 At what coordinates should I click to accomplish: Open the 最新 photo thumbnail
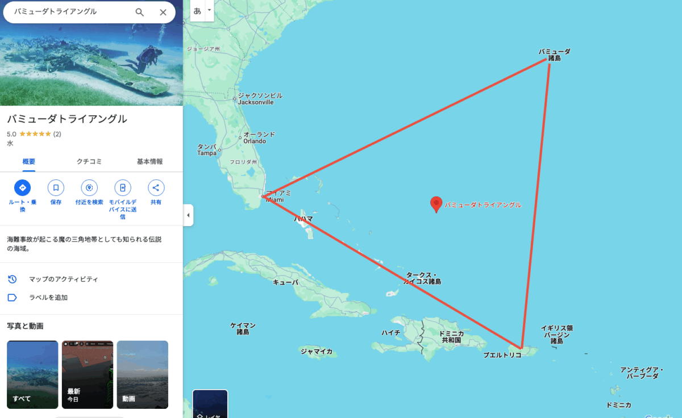(88, 374)
